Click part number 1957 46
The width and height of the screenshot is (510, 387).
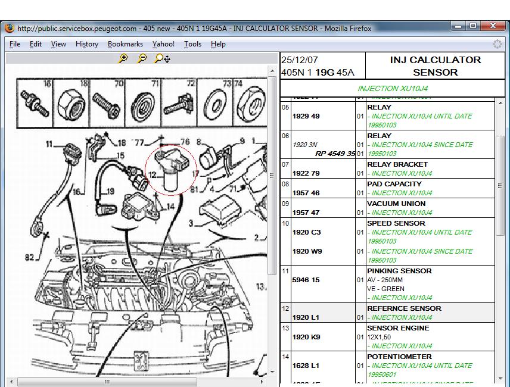click(306, 193)
